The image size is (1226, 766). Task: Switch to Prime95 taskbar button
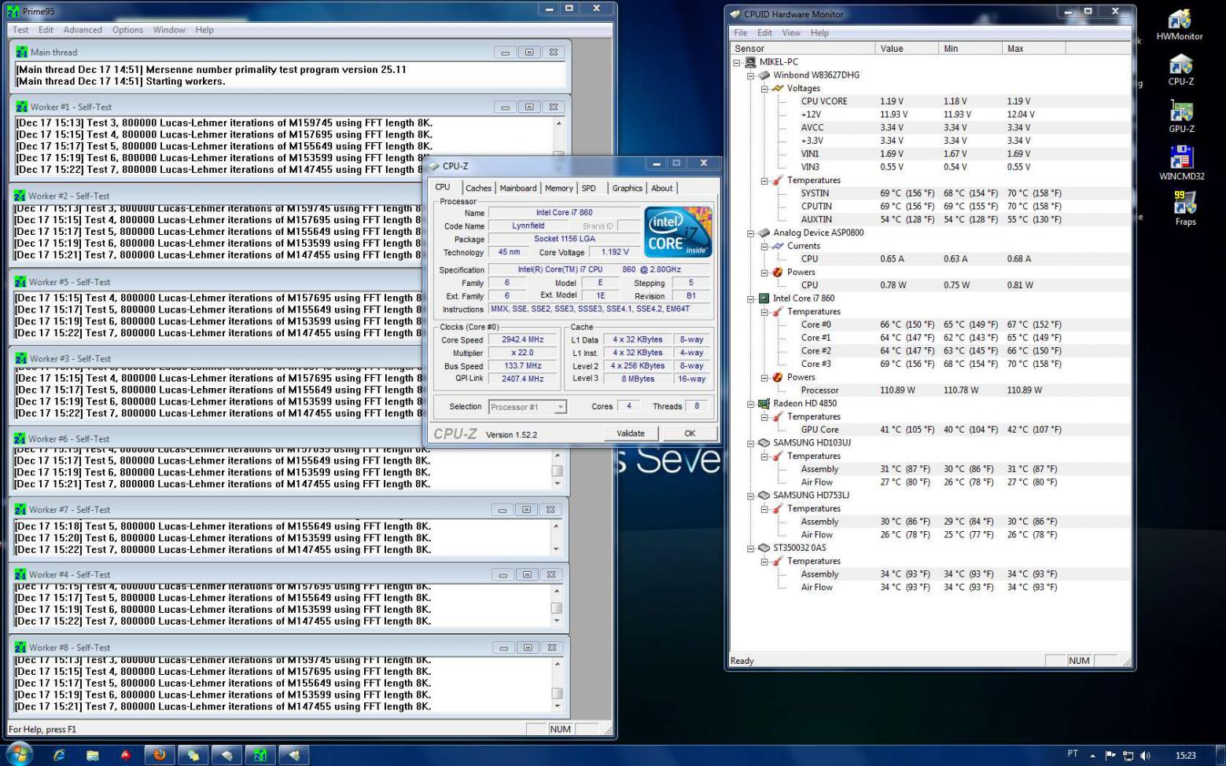coord(260,755)
